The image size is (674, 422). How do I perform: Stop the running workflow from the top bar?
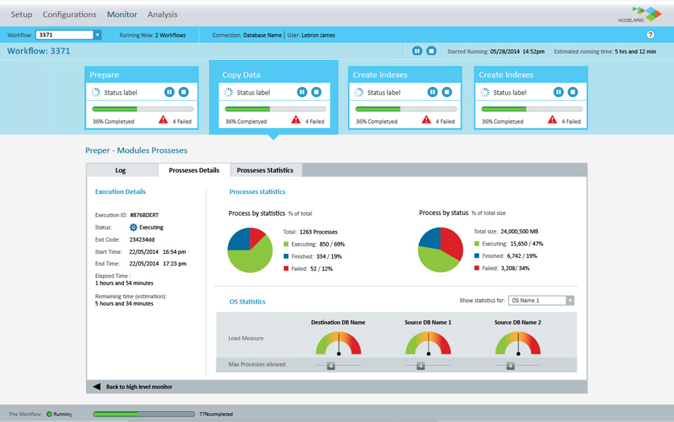coord(433,50)
